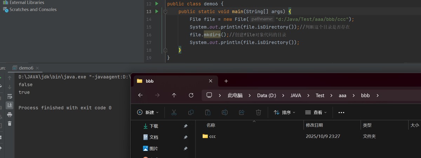Open the 新建 (New) dropdown in Explorer
The image size is (421, 158).
click(x=148, y=112)
